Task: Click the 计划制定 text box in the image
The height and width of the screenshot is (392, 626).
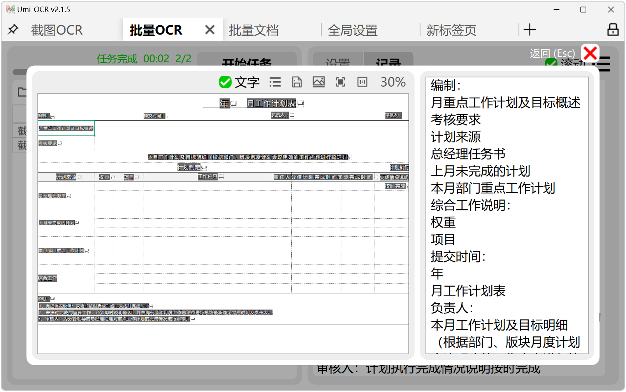Action: [x=189, y=167]
